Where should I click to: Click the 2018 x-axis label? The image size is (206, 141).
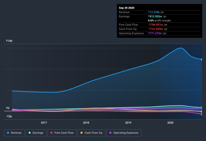point(86,123)
